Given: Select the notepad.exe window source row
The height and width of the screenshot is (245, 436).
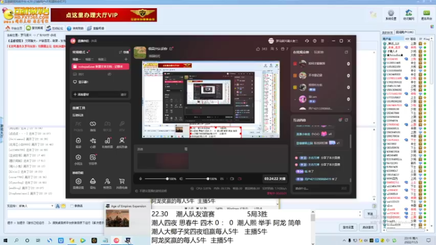Looking at the screenshot, I should click(100, 66).
